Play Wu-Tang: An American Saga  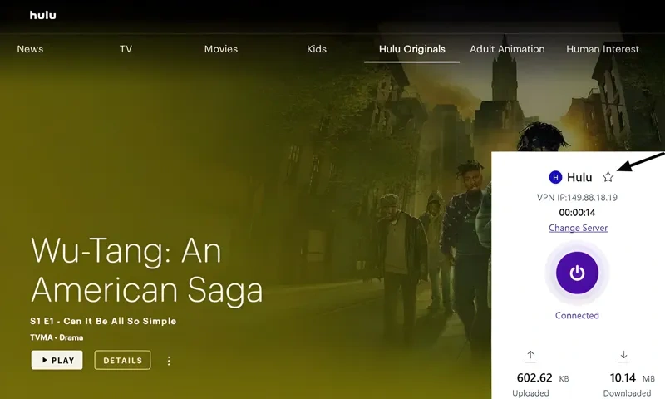point(57,361)
